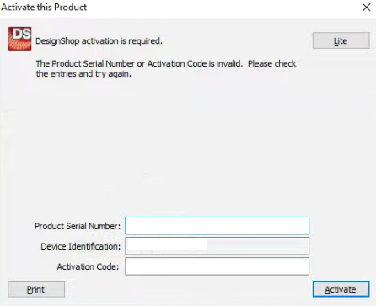
Task: Focus the Product Serial Number input field
Action: [217, 226]
